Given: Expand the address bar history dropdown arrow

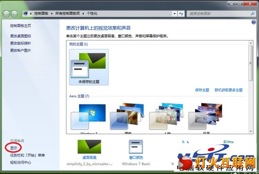Looking at the screenshot, I should click(175, 14).
